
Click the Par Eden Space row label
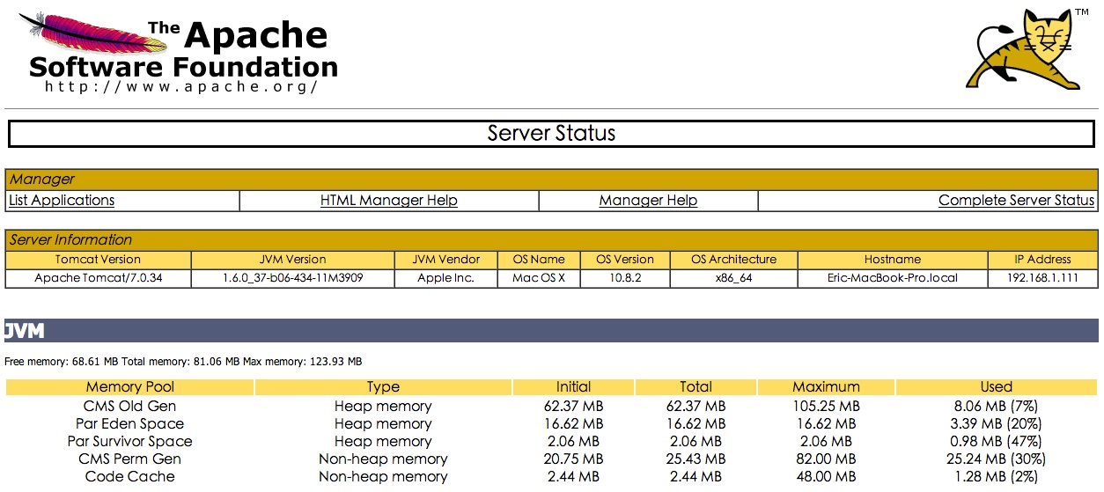(130, 424)
